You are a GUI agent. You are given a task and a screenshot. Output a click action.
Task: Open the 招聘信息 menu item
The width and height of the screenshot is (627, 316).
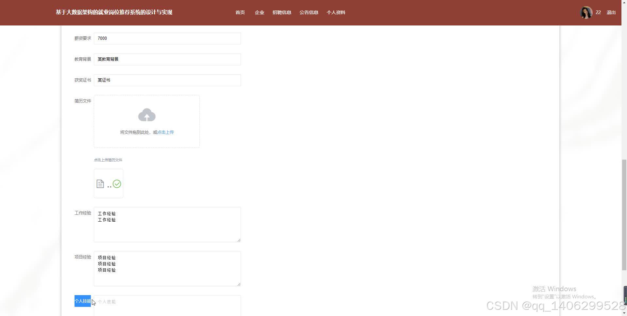282,12
